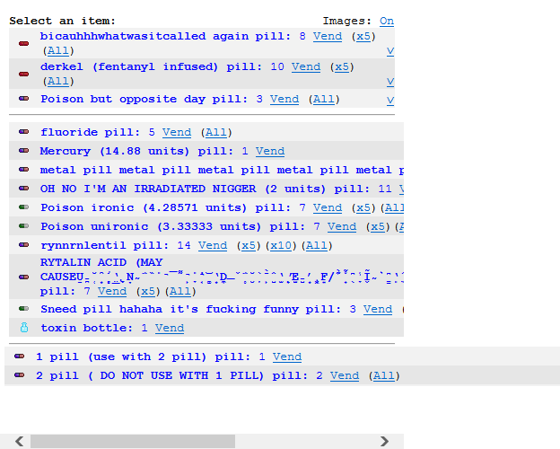The width and height of the screenshot is (560, 449).
Task: Click the 'fluoride pill: 5' text
Action: click(98, 133)
